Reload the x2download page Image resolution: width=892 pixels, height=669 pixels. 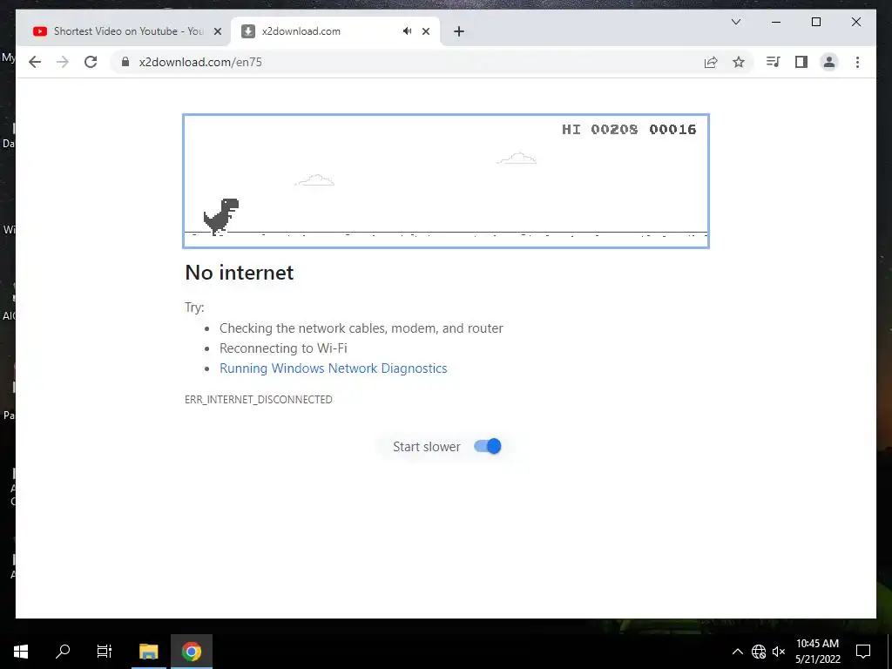(91, 62)
